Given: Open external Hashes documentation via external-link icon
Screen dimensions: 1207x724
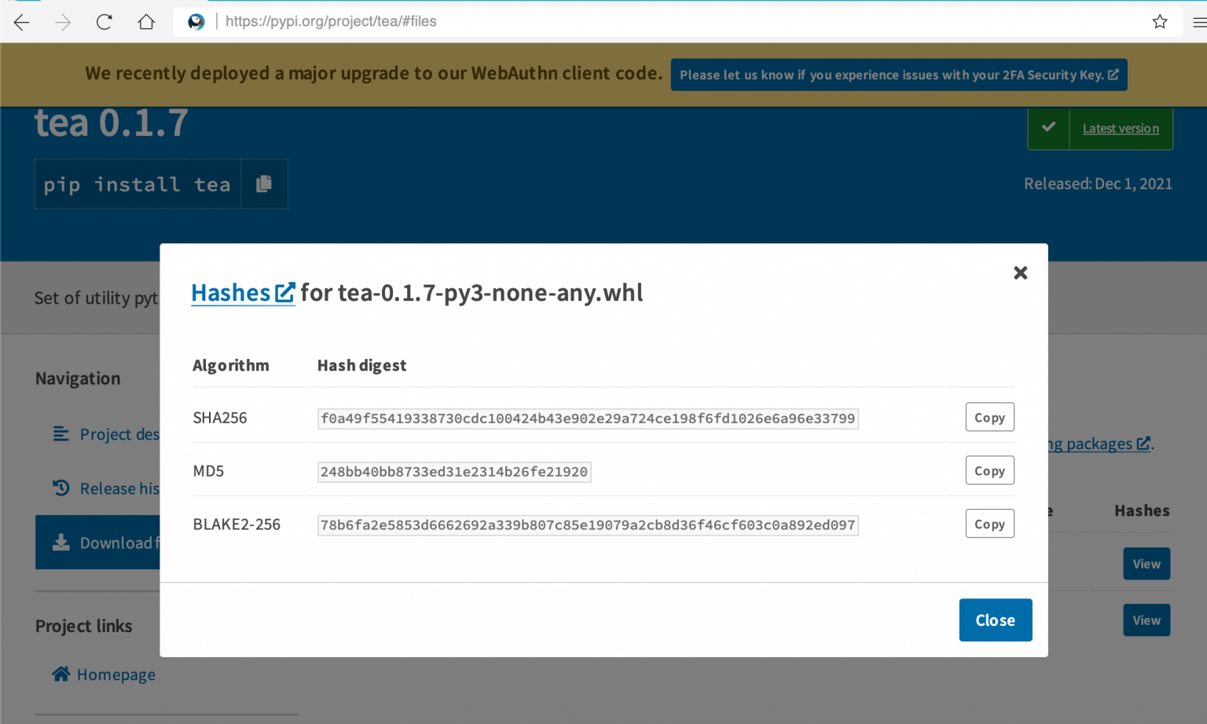Looking at the screenshot, I should 285,291.
